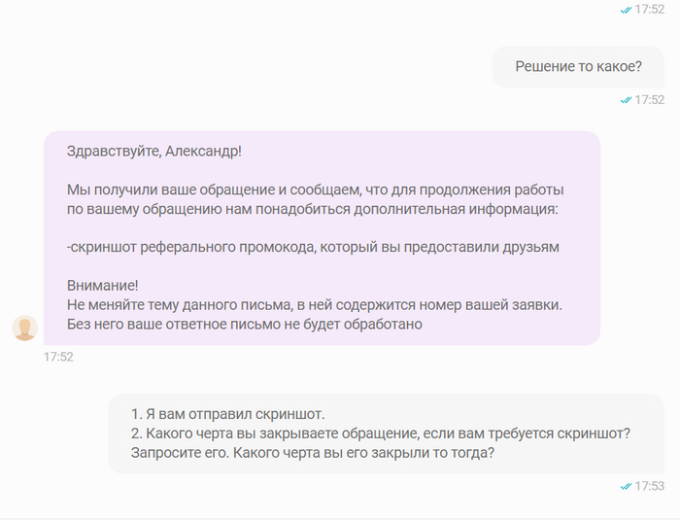Click the 17:52 timestamp below the support message

[x=58, y=357]
